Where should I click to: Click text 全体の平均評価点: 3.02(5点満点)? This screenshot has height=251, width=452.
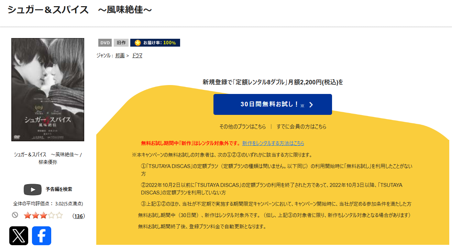(48, 204)
